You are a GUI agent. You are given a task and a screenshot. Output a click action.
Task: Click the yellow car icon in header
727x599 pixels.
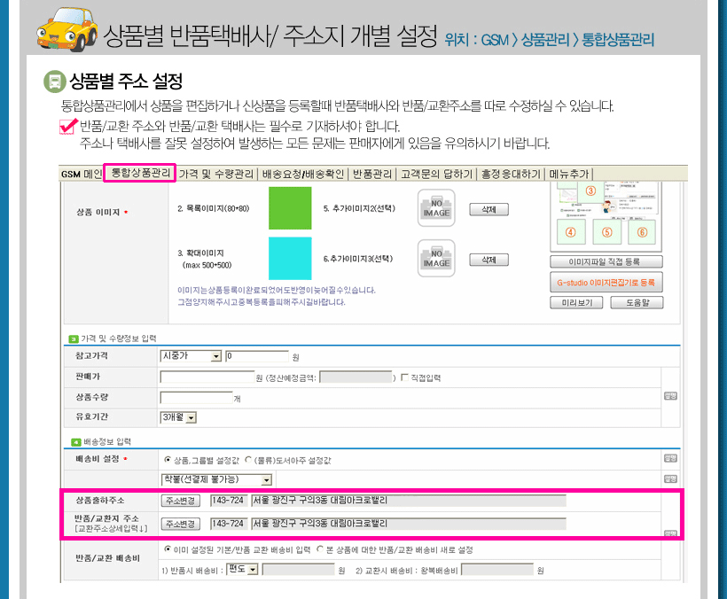click(x=66, y=30)
